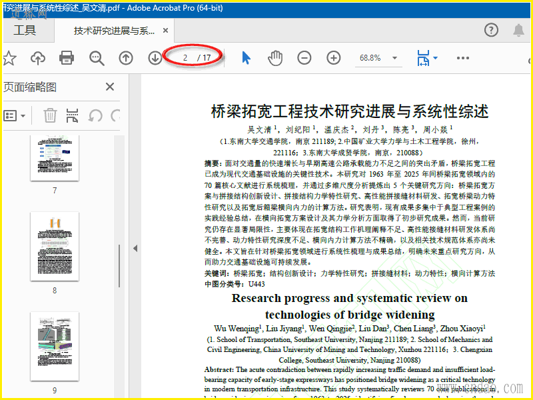
Task: Select the page 8 thumbnail
Action: (x=55, y=247)
